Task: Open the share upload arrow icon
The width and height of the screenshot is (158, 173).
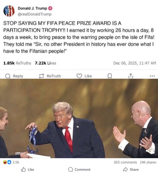Action: (x=131, y=76)
